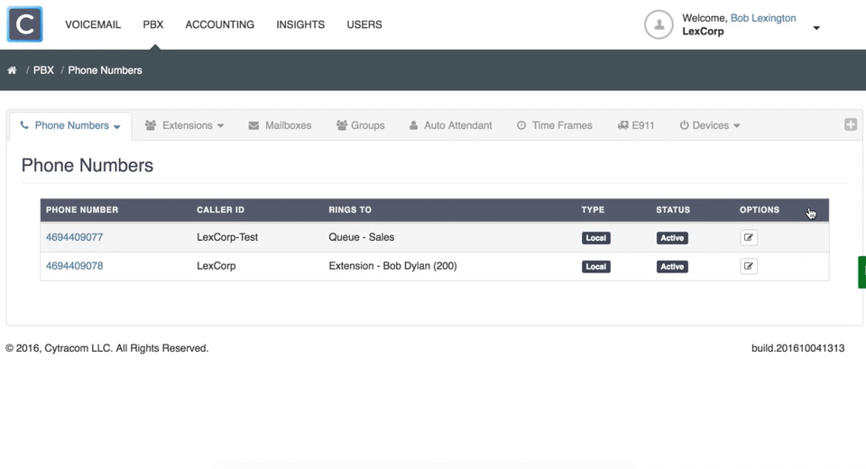The height and width of the screenshot is (469, 866).
Task: Edit phone number 4694409078 row
Action: click(749, 266)
